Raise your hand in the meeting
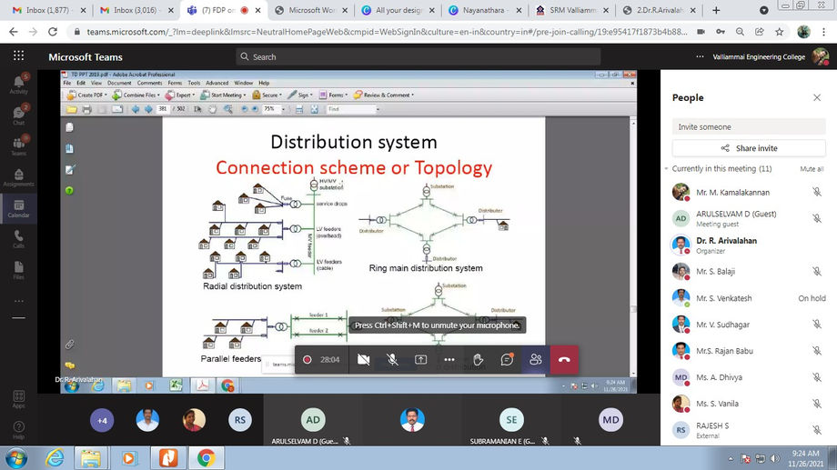The image size is (837, 470). [x=479, y=360]
